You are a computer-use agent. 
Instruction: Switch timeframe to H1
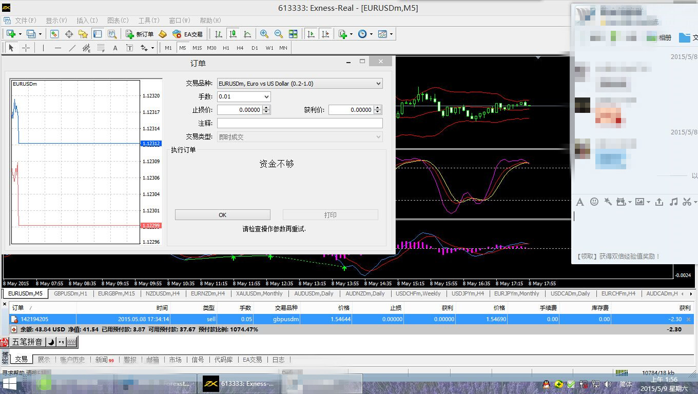[226, 48]
